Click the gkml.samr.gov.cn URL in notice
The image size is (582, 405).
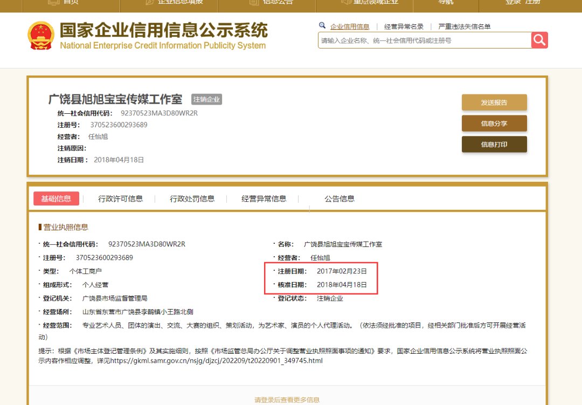coord(217,360)
